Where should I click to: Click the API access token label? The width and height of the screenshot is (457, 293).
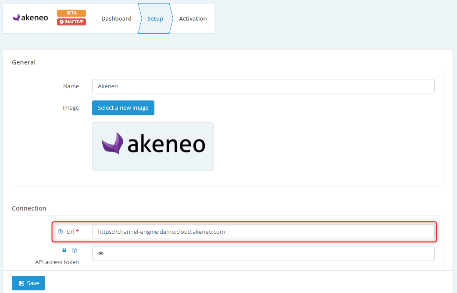pos(57,262)
